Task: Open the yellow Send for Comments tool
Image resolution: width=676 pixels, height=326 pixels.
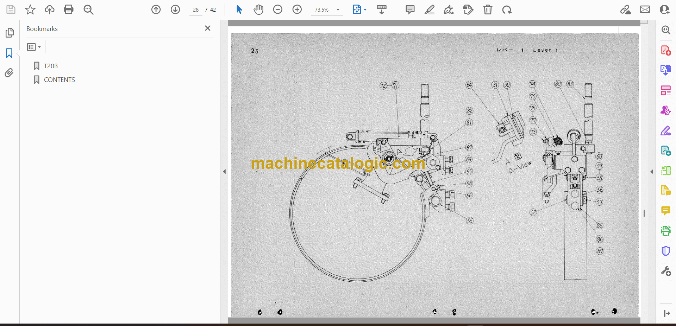Action: coord(666,191)
